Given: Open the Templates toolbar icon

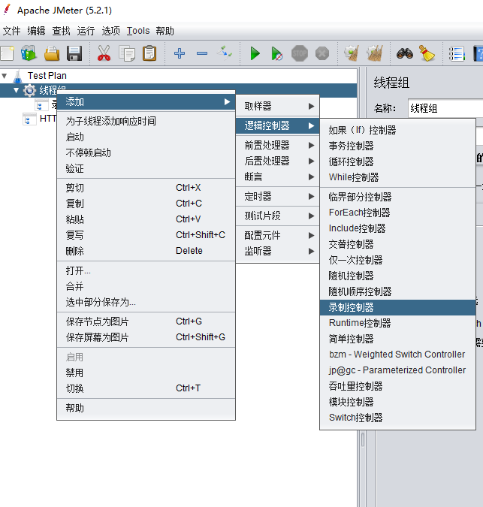Looking at the screenshot, I should click(29, 53).
